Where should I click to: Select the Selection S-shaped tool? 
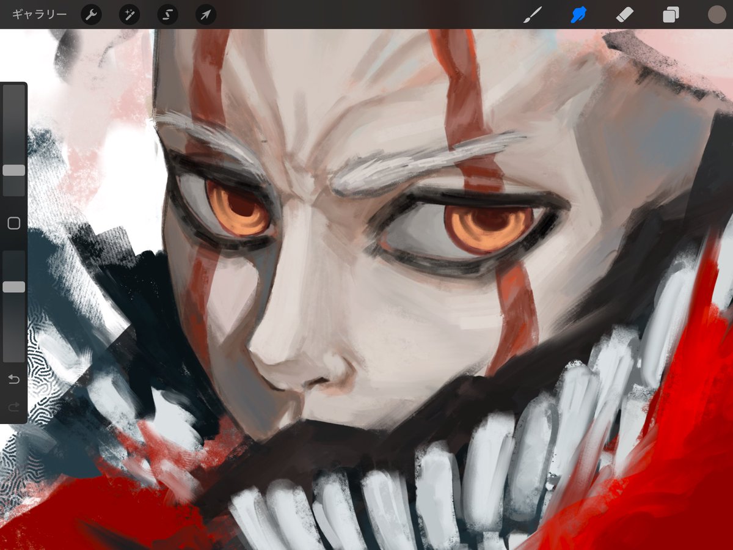point(167,15)
